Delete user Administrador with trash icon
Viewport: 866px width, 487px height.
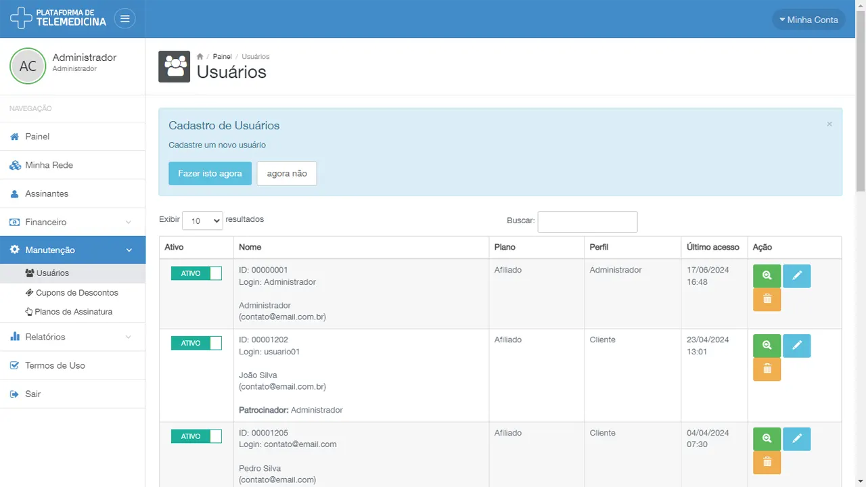coord(767,300)
